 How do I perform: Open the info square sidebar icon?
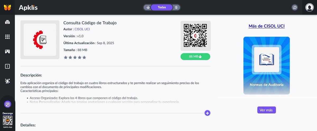click(7, 66)
